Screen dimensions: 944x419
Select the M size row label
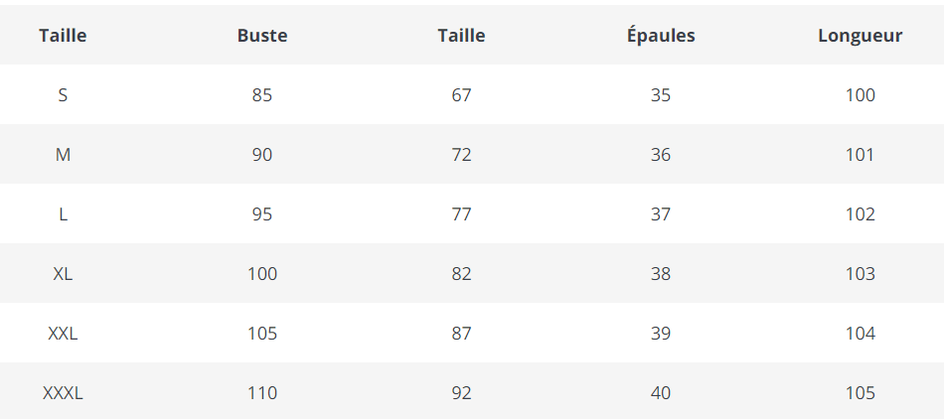63,155
